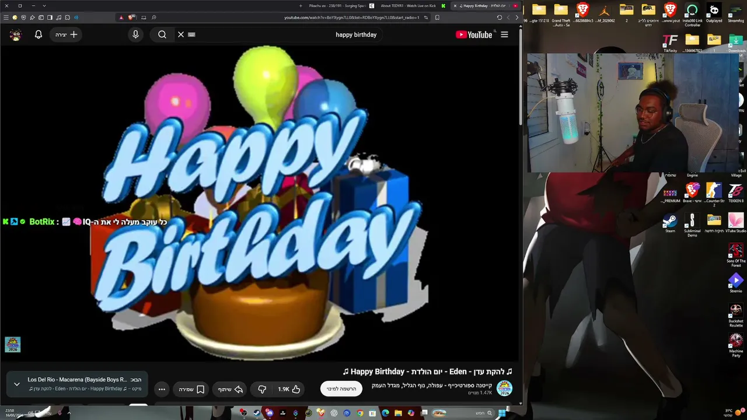Click the white subscribe button
The width and height of the screenshot is (747, 420).
coord(341,388)
